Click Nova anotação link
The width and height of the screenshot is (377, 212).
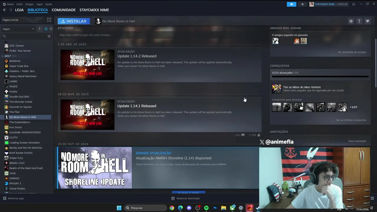coord(357,141)
